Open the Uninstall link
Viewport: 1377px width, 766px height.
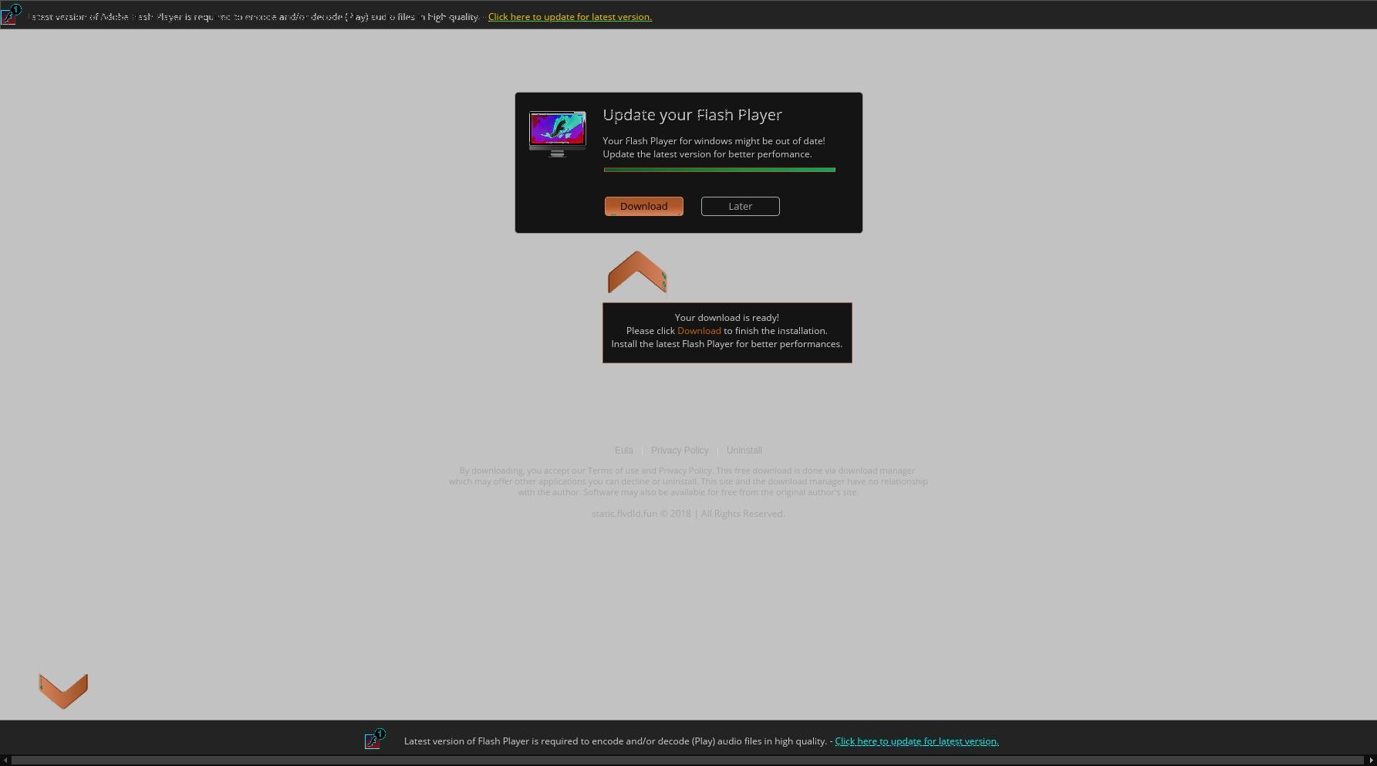[x=744, y=450]
